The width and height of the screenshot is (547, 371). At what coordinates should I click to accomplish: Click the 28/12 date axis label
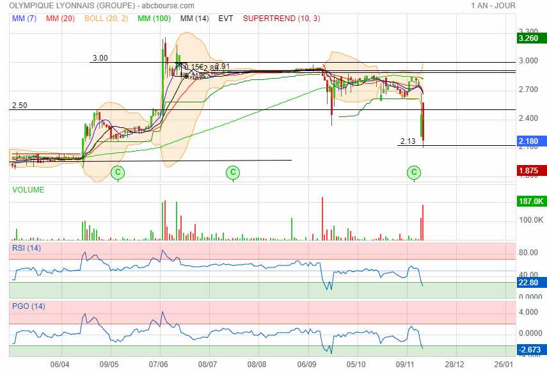point(454,365)
